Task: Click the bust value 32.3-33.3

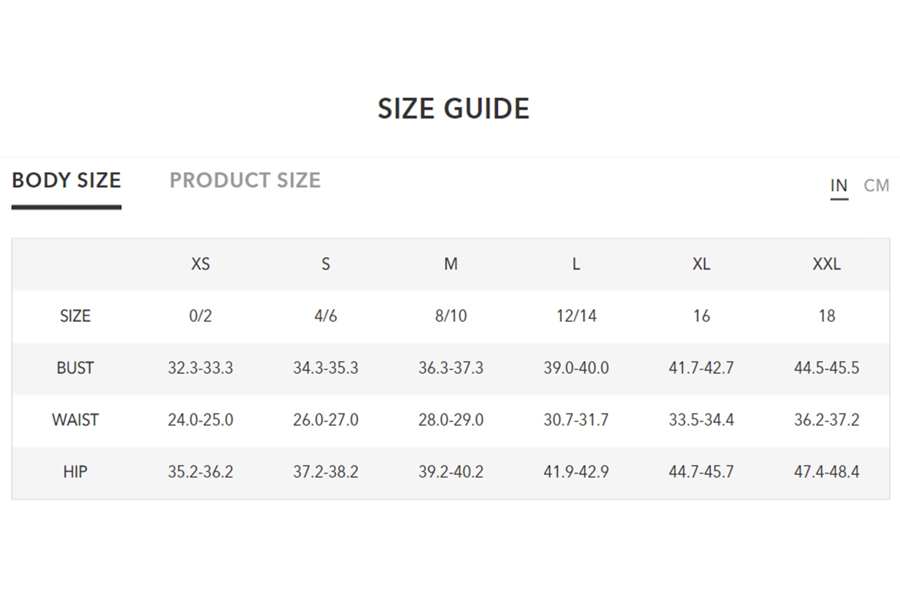Action: [200, 368]
